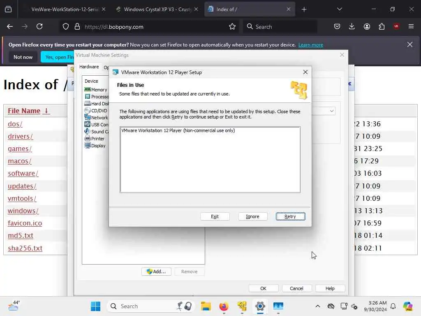Click Learn more link in notification bar
Image resolution: width=421 pixels, height=316 pixels.
coord(311,45)
